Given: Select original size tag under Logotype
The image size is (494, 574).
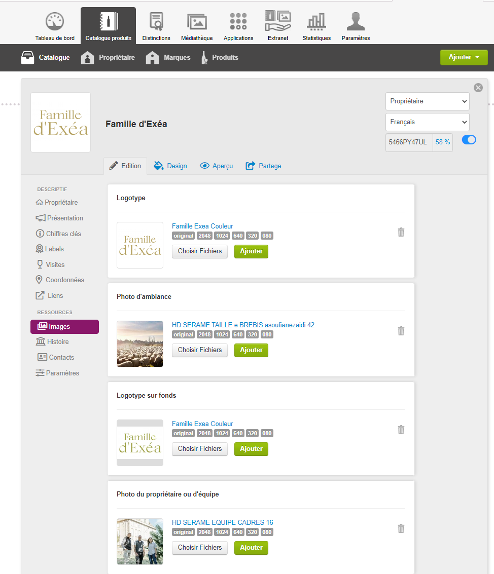Looking at the screenshot, I should [x=183, y=236].
